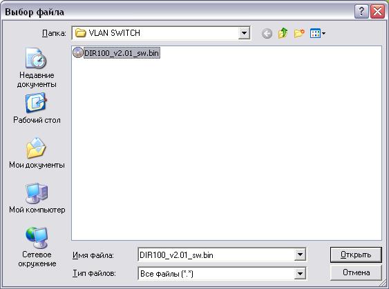Expand the Тип файлов dropdown arrow
The height and width of the screenshot is (289, 389).
pos(300,274)
